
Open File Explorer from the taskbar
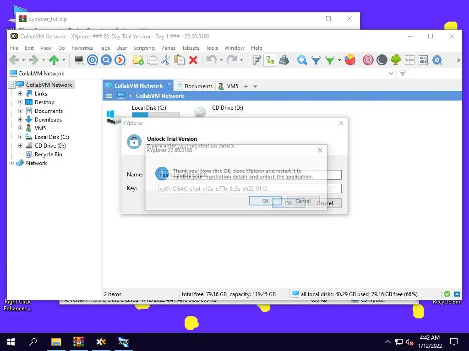pyautogui.click(x=56, y=342)
